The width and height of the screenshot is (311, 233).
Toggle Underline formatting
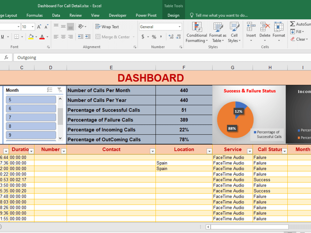(3, 36)
